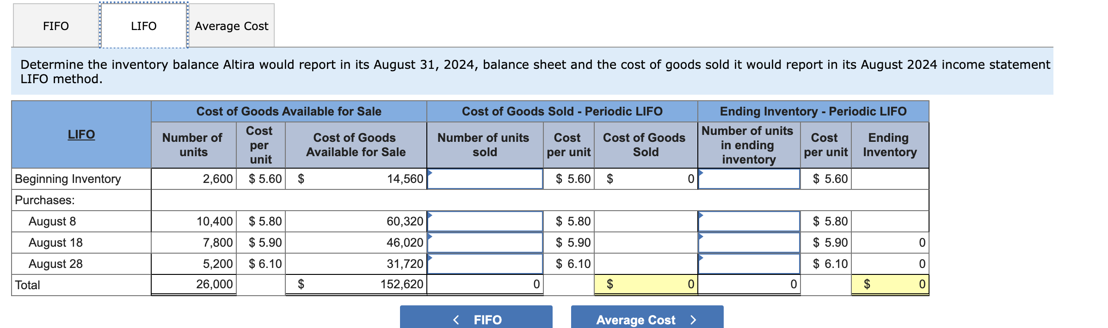
Task: Select ending inventory units field for August 28
Action: 749,264
